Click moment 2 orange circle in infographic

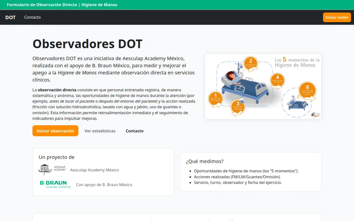251,63
